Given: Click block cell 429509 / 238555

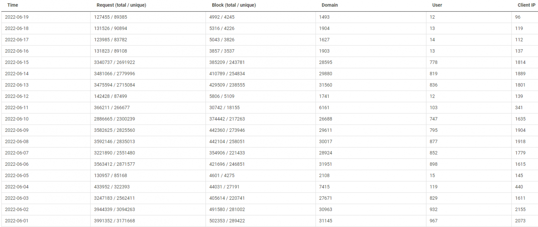Looking at the screenshot, I should pyautogui.click(x=227, y=85).
